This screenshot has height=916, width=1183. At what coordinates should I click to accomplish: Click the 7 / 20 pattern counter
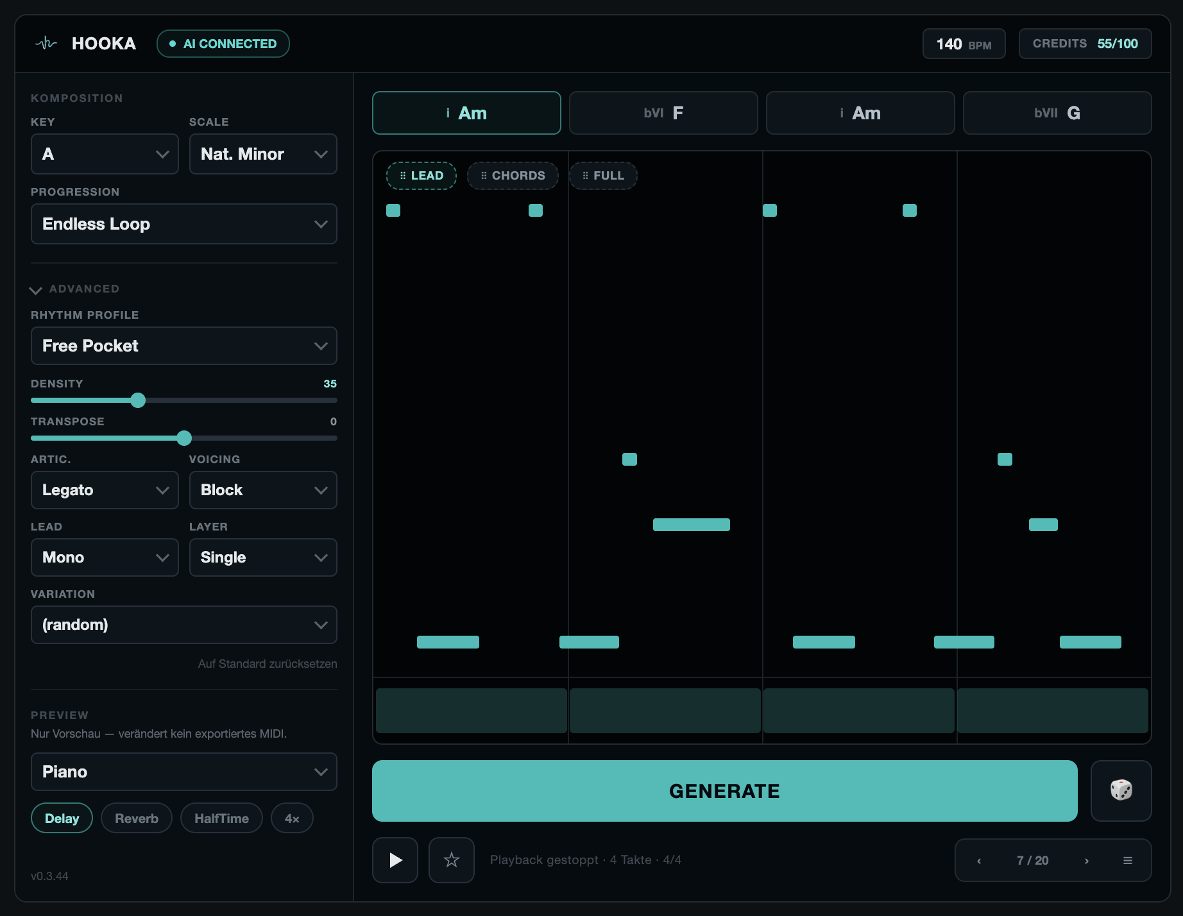1033,861
